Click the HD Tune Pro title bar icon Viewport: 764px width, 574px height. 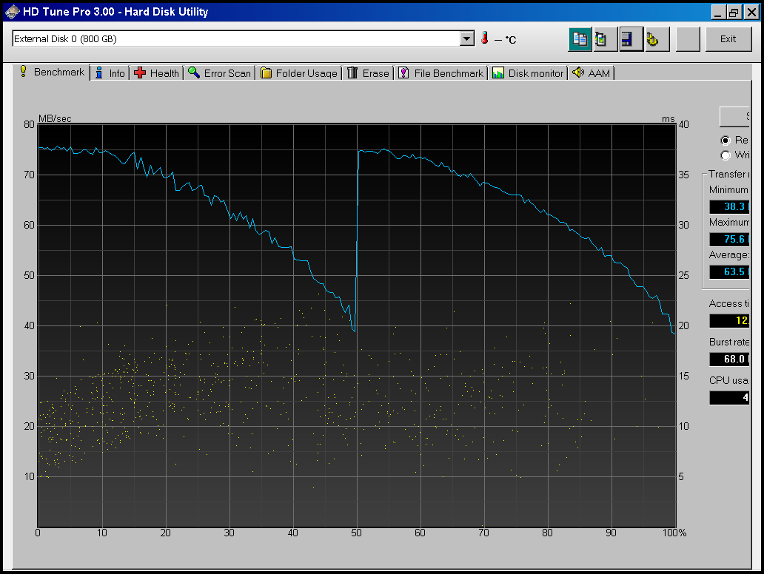click(12, 11)
